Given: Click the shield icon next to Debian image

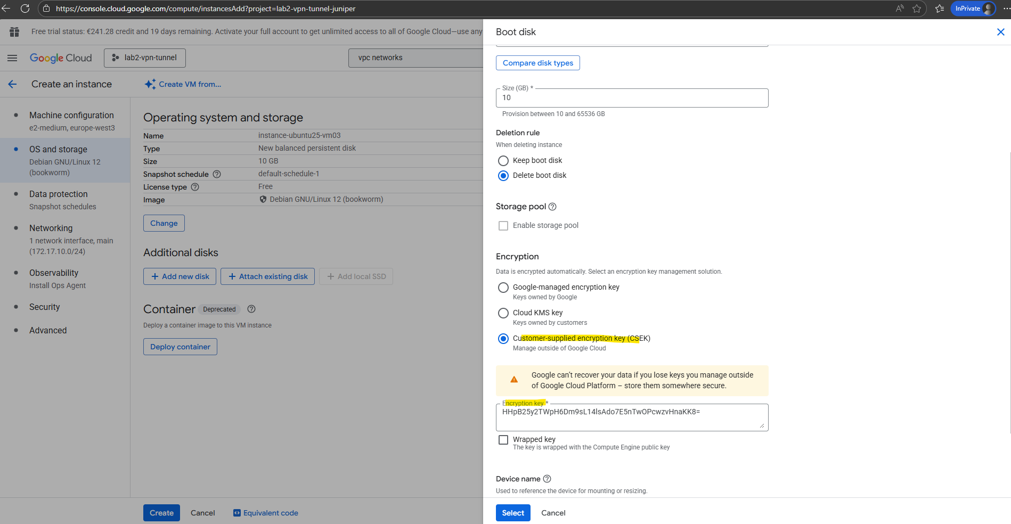Looking at the screenshot, I should (263, 200).
